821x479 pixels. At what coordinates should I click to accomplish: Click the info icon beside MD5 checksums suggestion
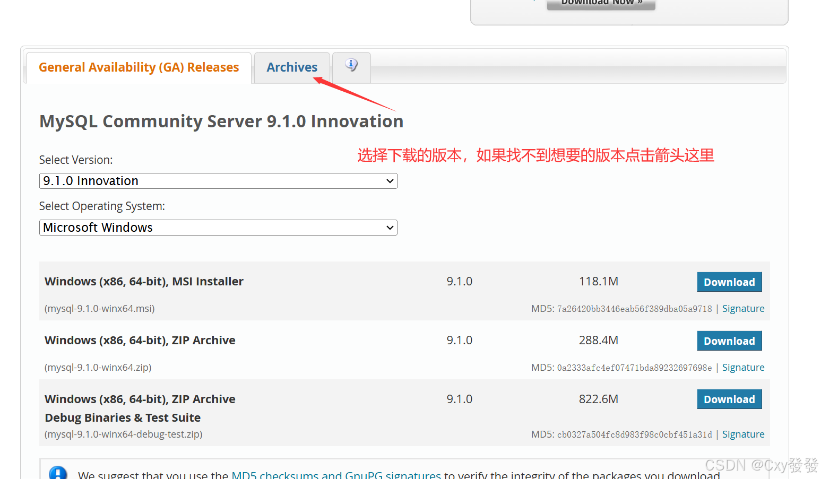pos(58,472)
